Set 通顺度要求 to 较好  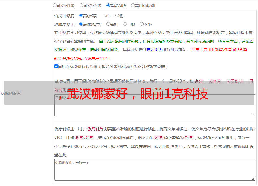pos(108,24)
